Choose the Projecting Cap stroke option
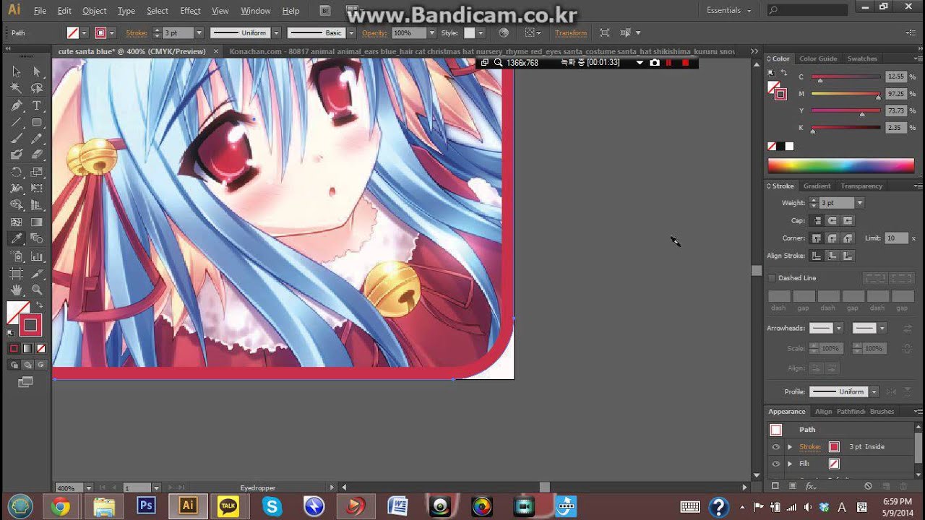The height and width of the screenshot is (520, 925). click(848, 220)
